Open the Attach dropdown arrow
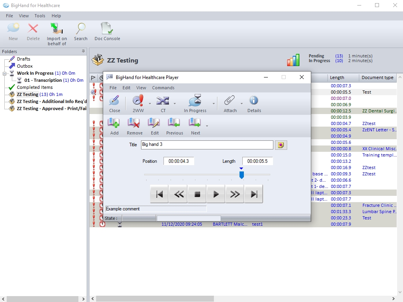This screenshot has height=302, width=403. 241,104
